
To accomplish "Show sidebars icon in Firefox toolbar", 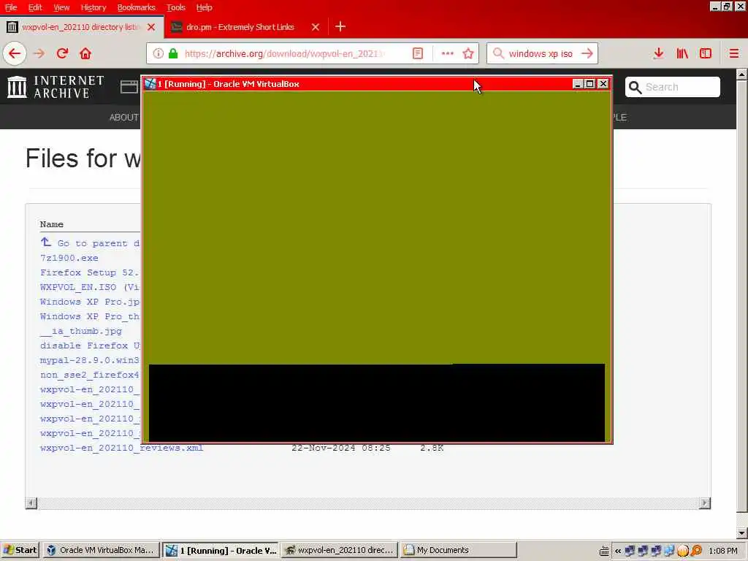I will tap(706, 53).
